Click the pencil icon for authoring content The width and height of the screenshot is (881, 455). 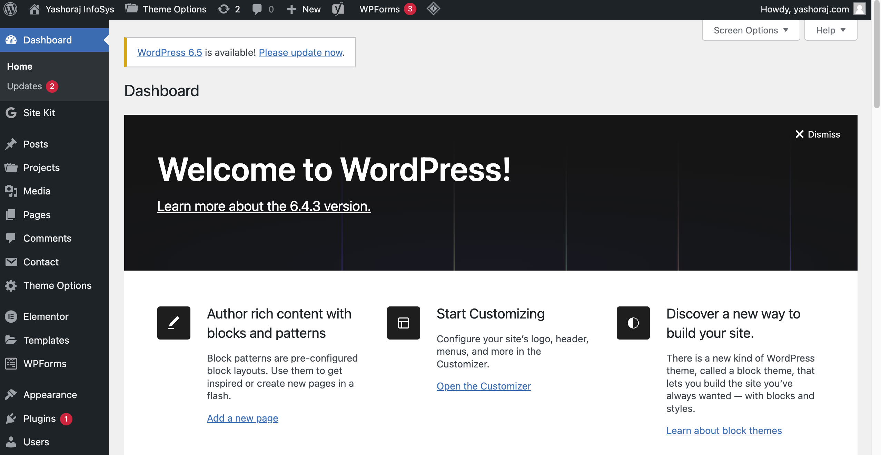tap(174, 323)
